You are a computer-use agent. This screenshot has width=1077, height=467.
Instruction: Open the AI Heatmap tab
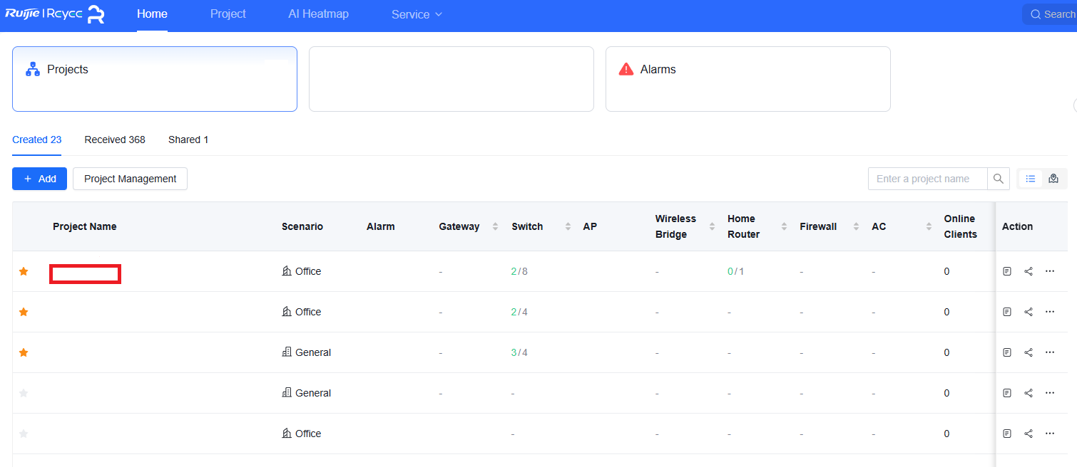[x=318, y=14]
